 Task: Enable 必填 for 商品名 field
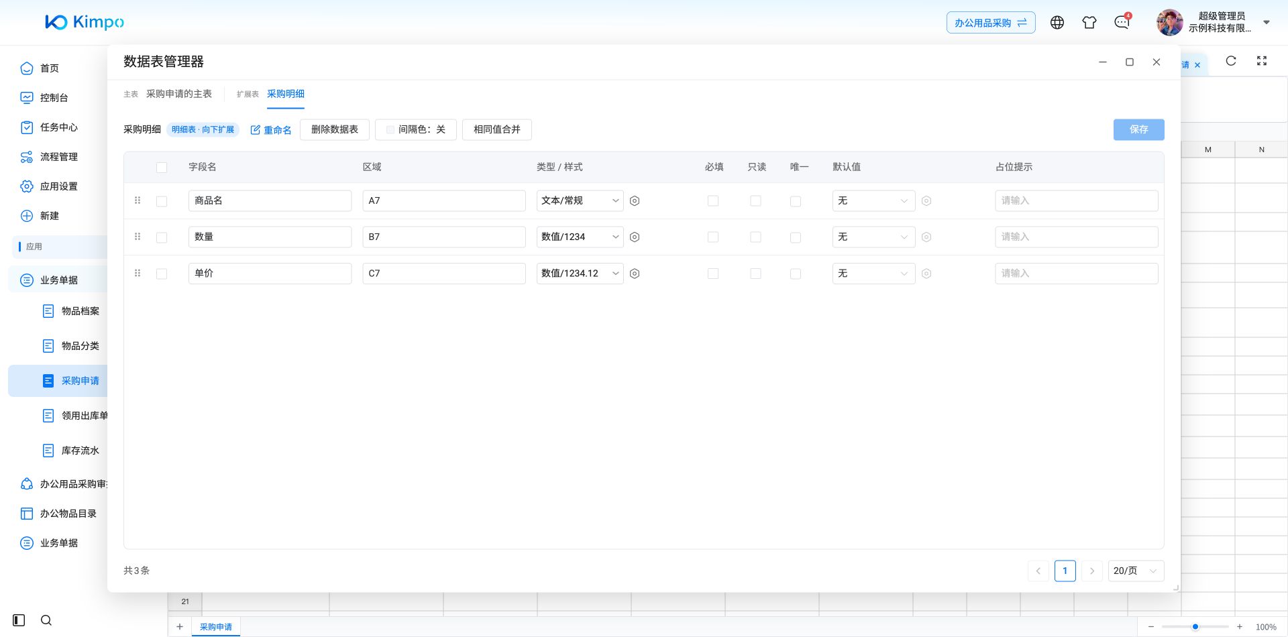(713, 201)
